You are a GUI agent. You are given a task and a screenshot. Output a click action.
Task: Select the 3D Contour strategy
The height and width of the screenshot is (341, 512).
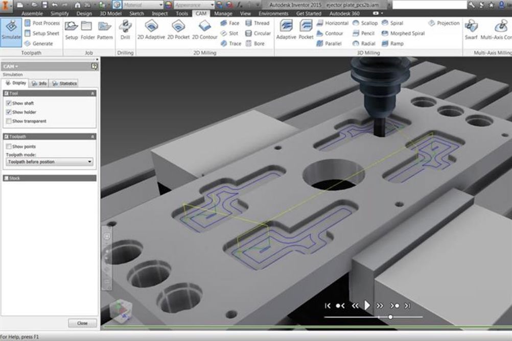(x=330, y=33)
